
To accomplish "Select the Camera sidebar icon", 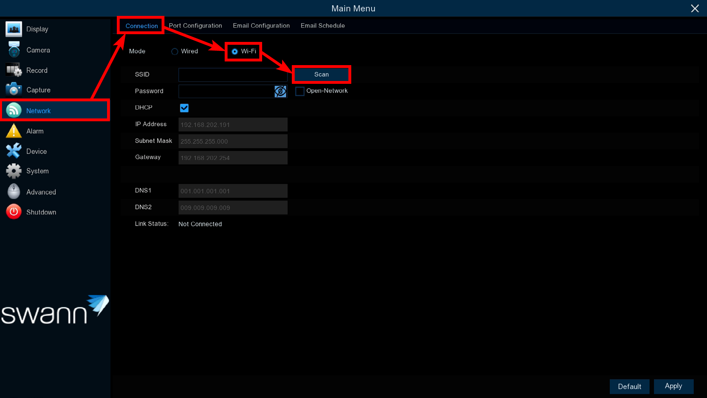I will (x=13, y=50).
